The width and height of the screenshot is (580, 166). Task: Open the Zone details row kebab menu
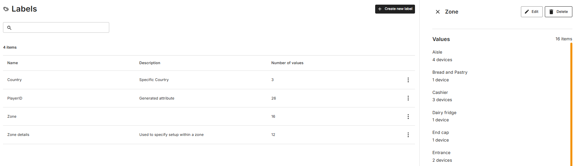tap(408, 135)
